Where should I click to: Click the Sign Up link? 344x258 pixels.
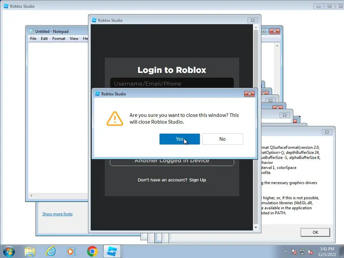pyautogui.click(x=198, y=180)
